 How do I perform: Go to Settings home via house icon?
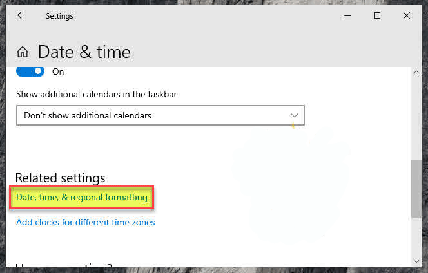[x=23, y=52]
